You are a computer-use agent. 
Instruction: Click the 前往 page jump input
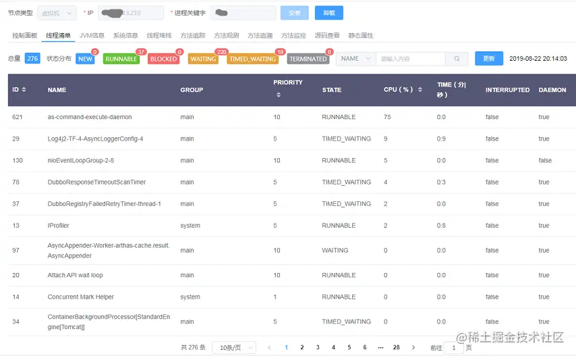[454, 348]
